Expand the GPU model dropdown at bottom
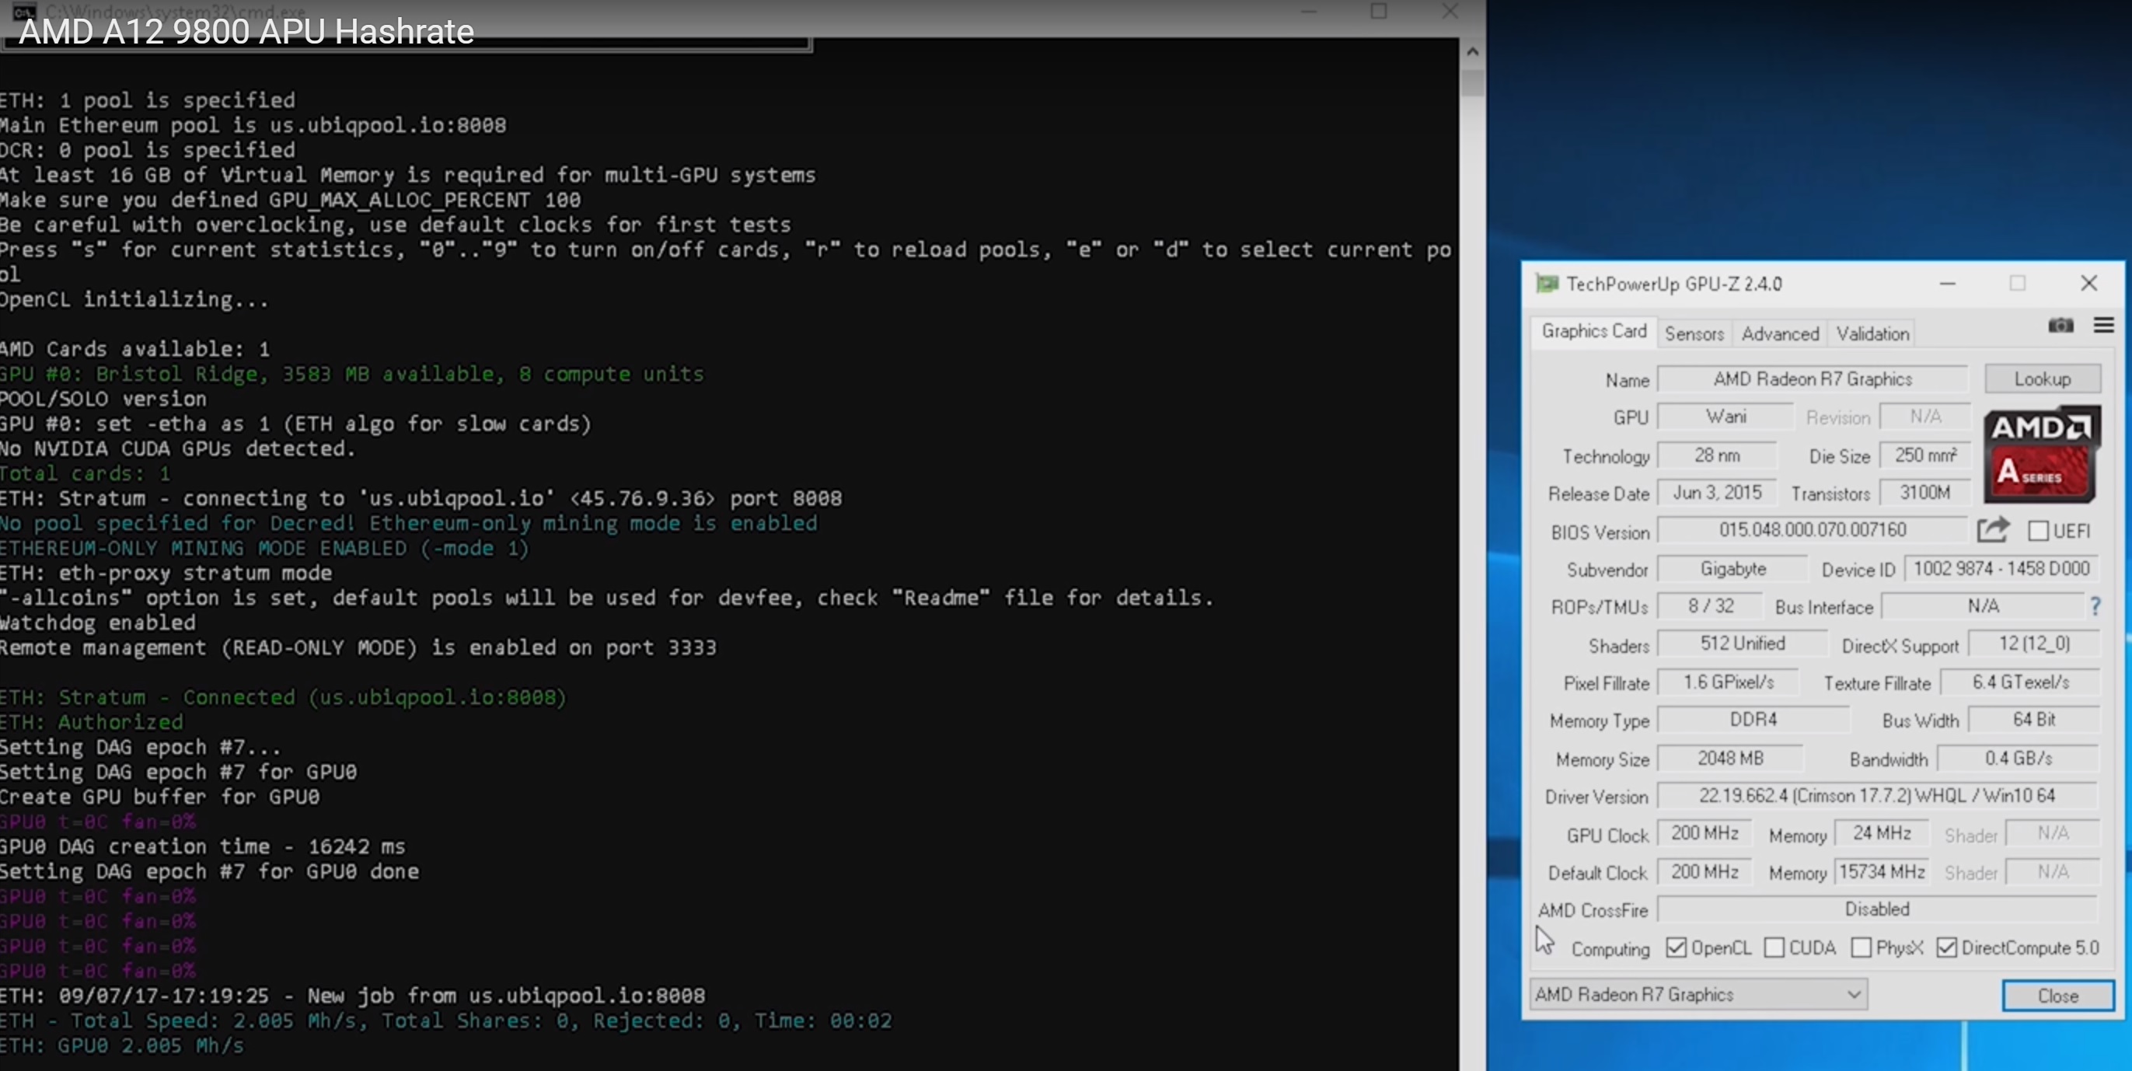 tap(1851, 995)
